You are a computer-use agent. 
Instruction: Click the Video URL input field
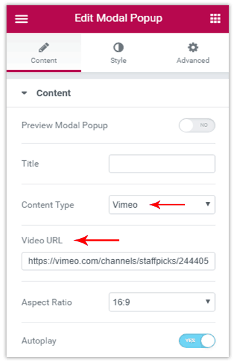point(119,261)
